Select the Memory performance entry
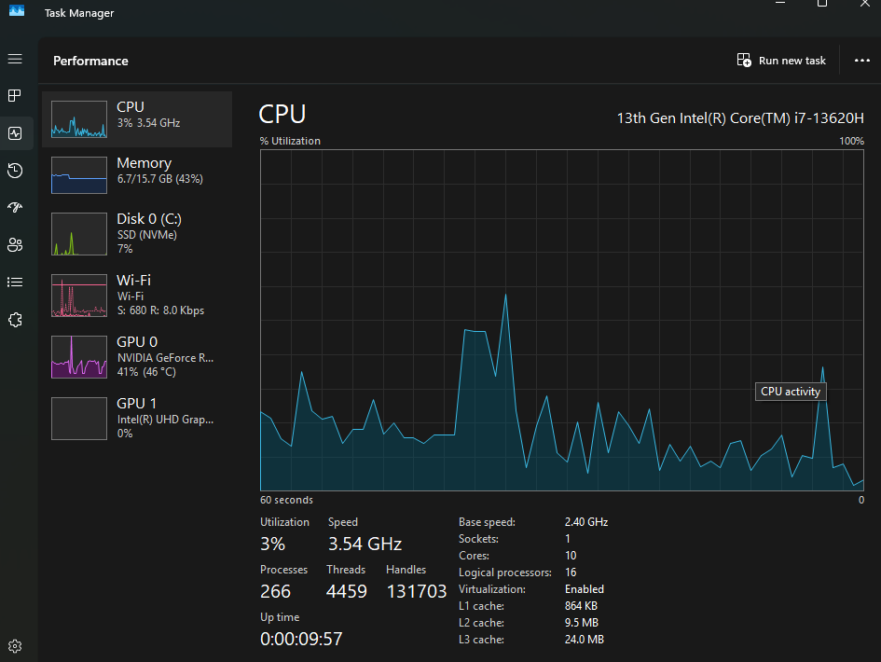881x662 pixels. coord(137,174)
